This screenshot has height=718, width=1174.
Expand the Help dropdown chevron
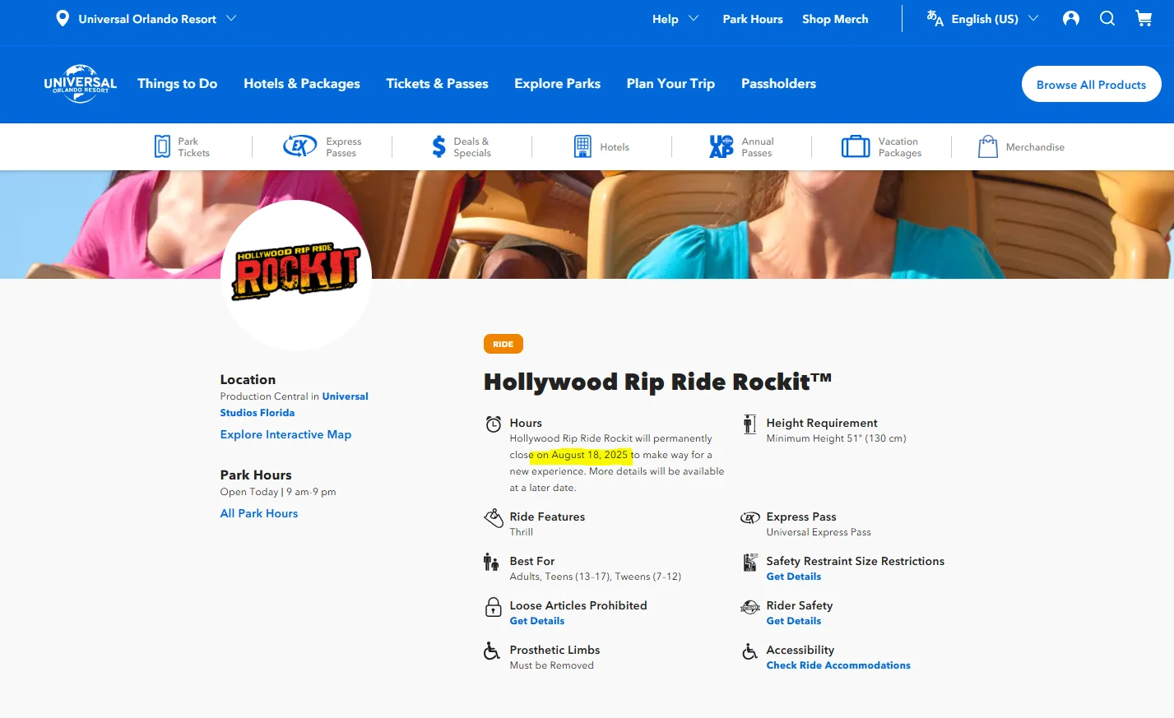pos(694,18)
